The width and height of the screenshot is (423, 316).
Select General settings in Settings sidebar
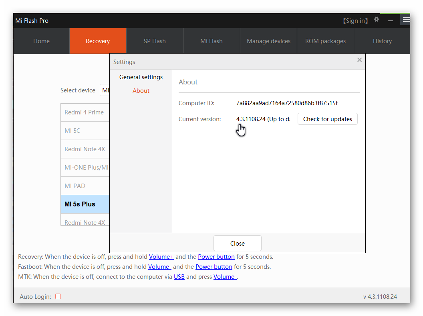(x=141, y=77)
